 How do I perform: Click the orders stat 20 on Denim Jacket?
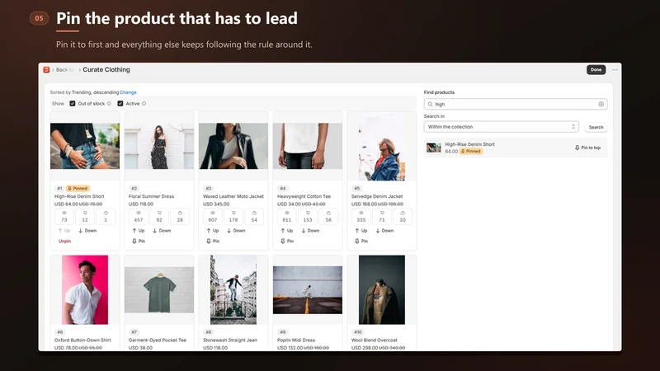[403, 217]
